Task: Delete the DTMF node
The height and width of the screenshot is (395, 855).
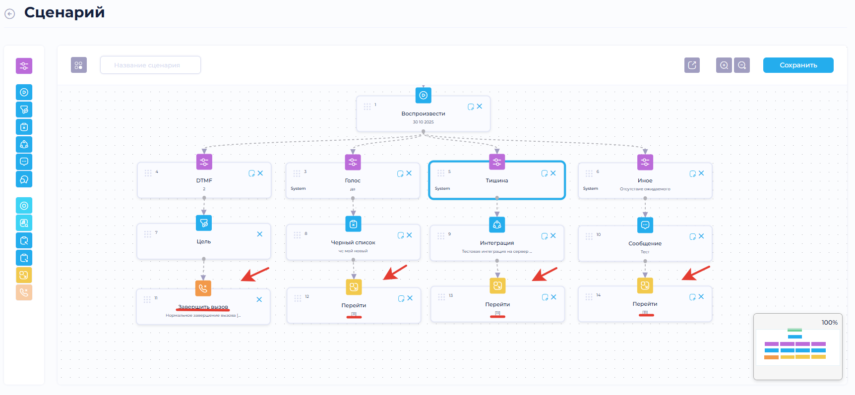Action: (x=260, y=173)
